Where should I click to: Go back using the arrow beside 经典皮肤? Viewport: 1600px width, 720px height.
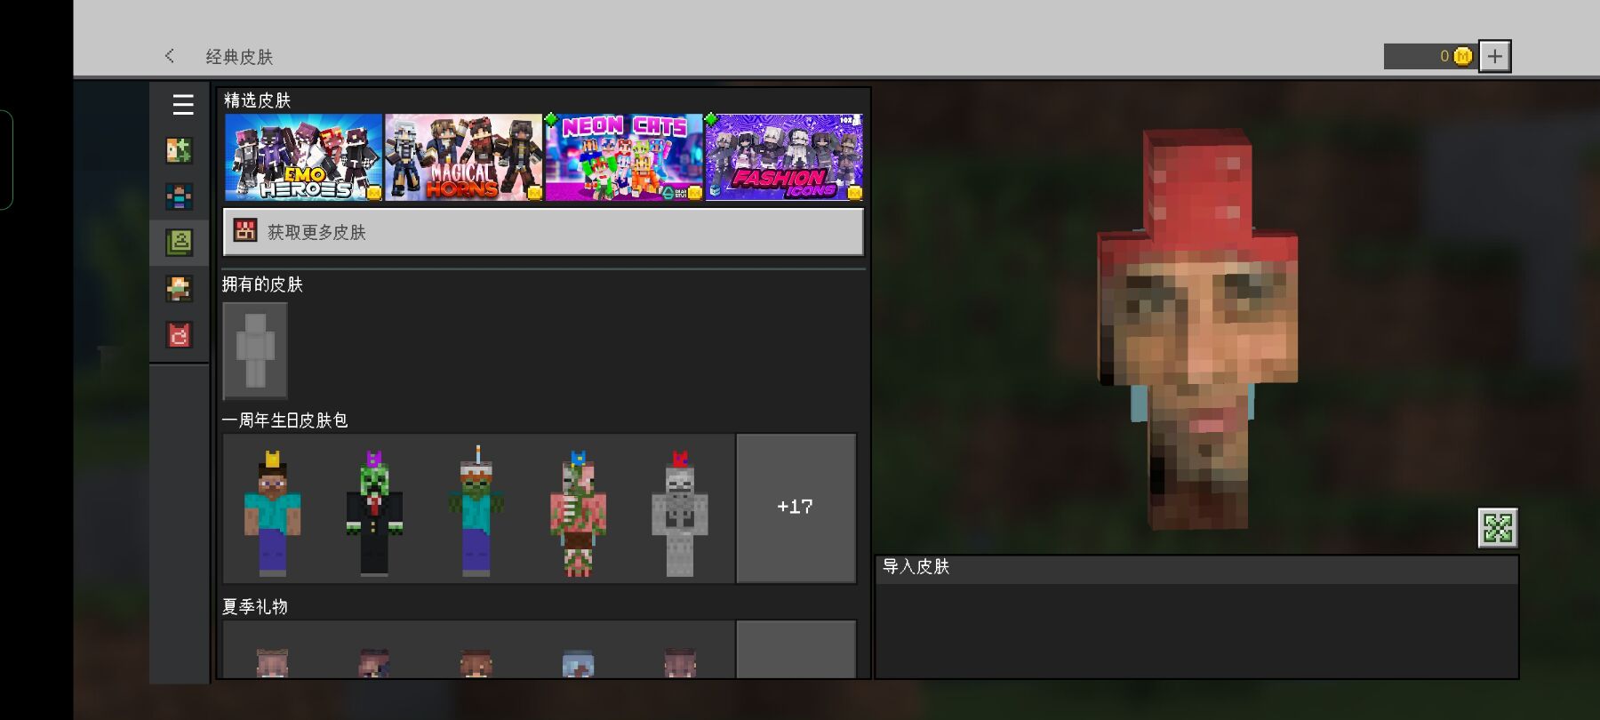pyautogui.click(x=170, y=56)
